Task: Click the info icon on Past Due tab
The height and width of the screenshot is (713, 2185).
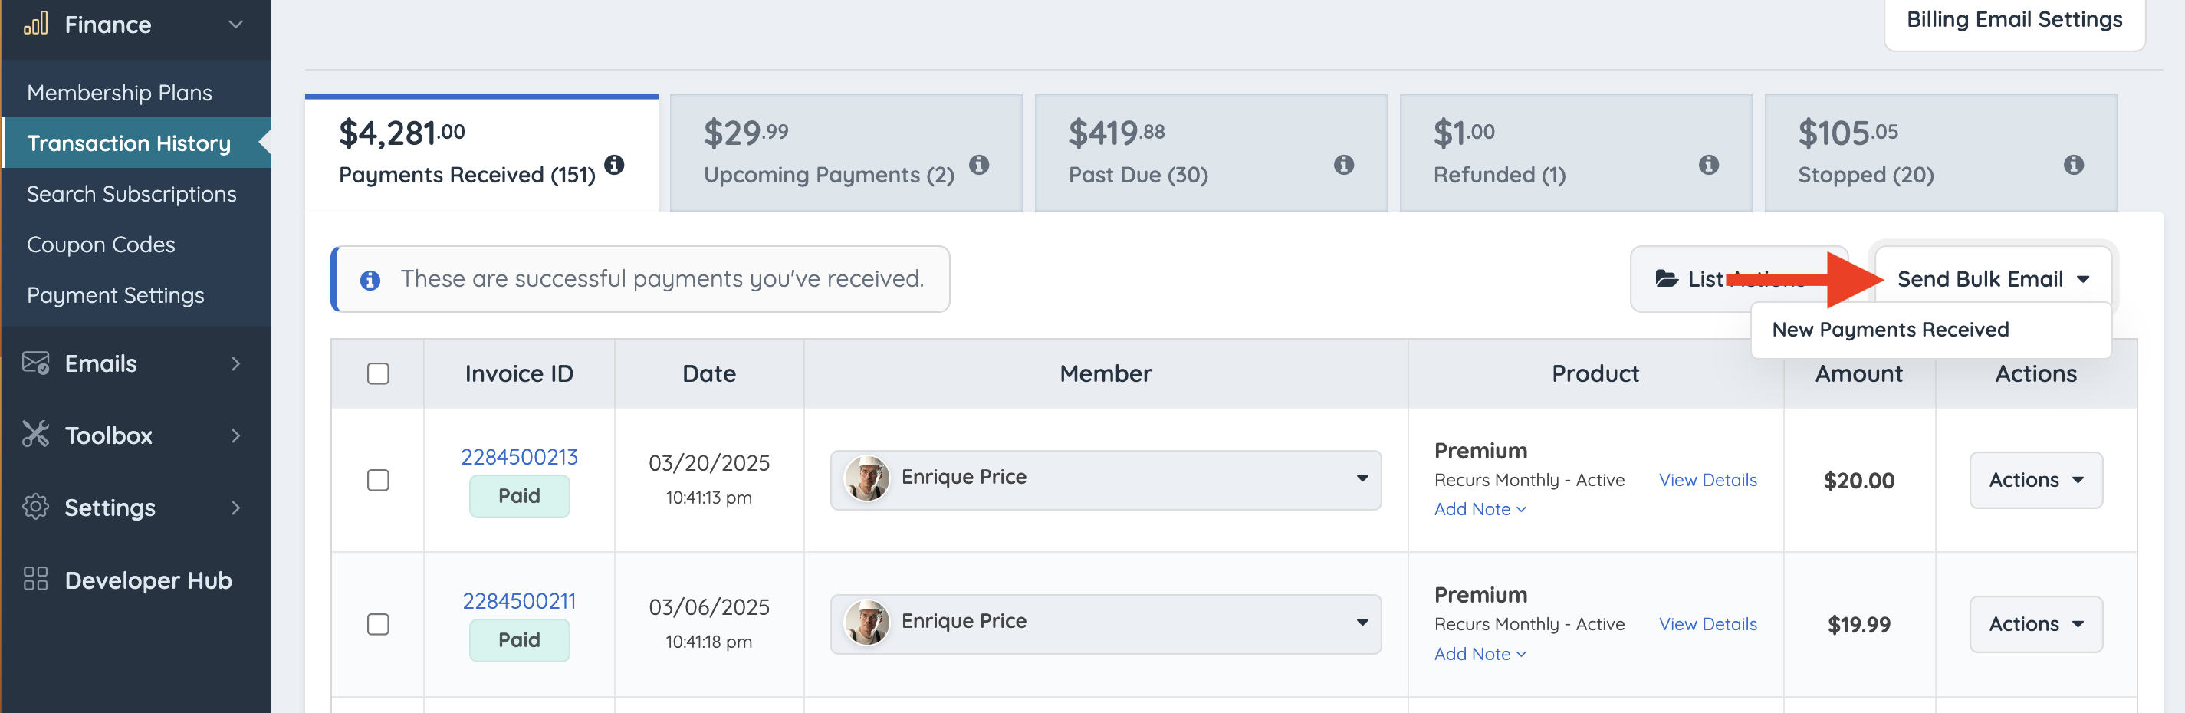Action: point(1343,165)
